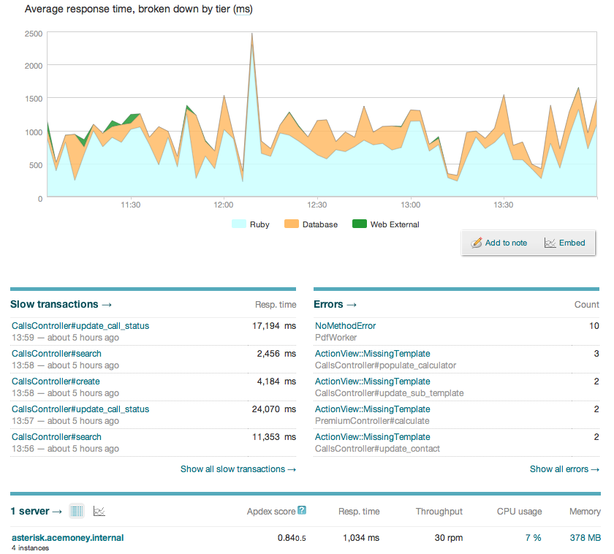This screenshot has width=614, height=554.
Task: Click Show all errors link
Action: [x=564, y=469]
